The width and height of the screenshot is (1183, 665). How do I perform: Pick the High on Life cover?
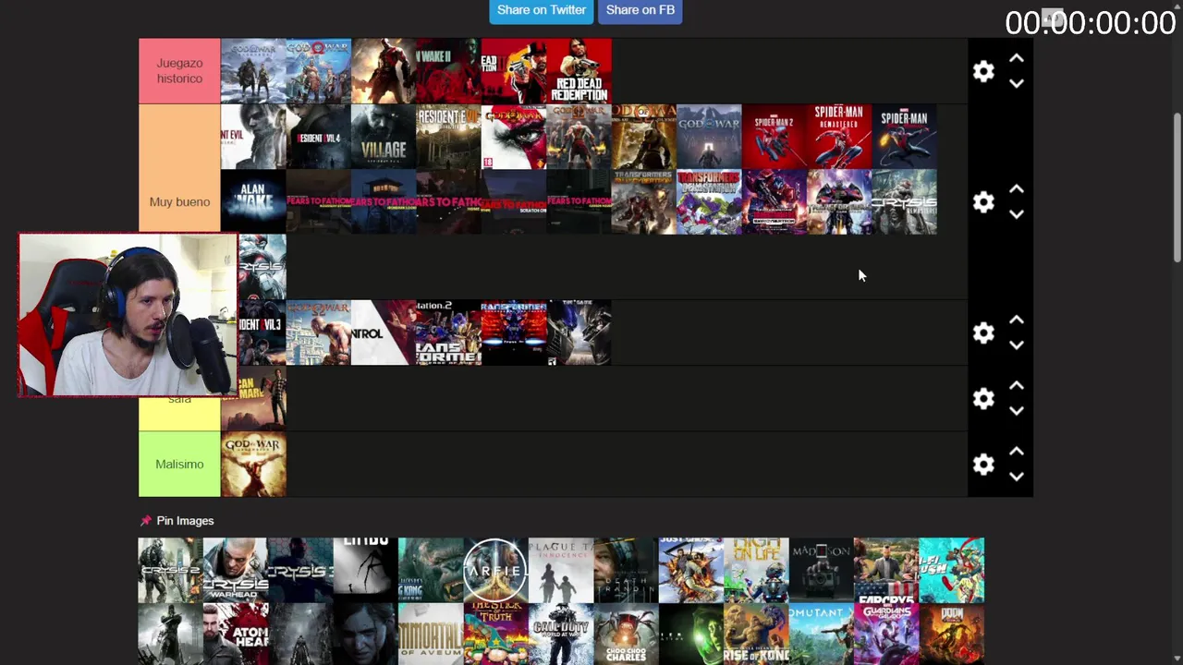(x=756, y=570)
